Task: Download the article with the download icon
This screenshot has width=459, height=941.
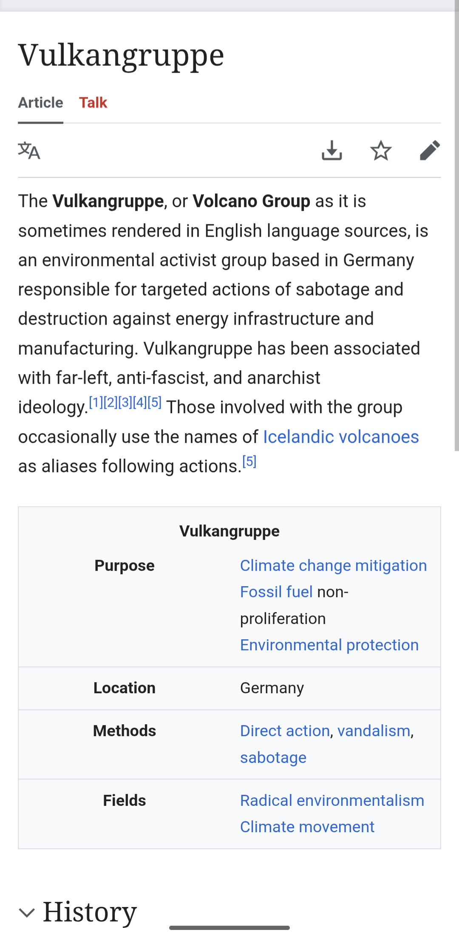Action: pos(331,150)
